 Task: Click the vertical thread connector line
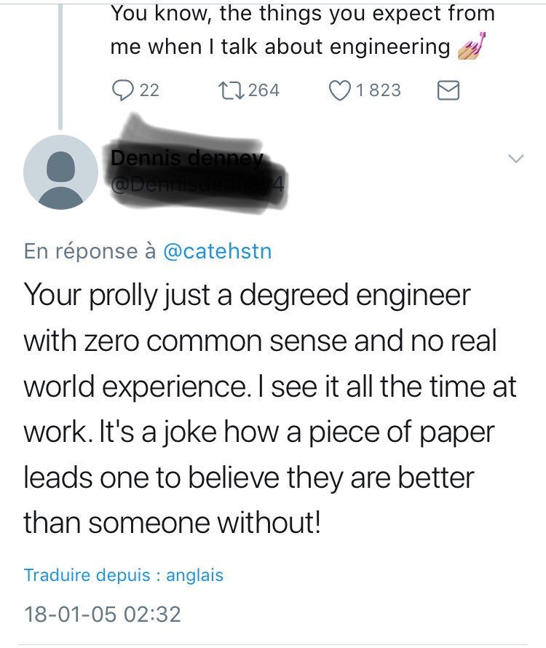[x=60, y=66]
